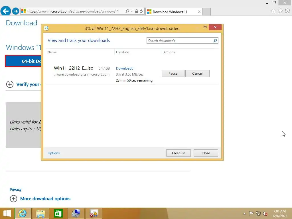
Task: Click the network tray icon
Action: pos(258,214)
